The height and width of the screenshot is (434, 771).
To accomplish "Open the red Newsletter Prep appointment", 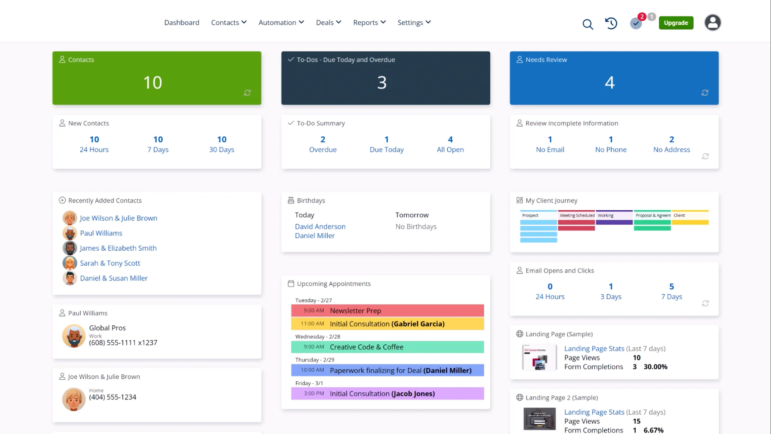I will [x=388, y=311].
